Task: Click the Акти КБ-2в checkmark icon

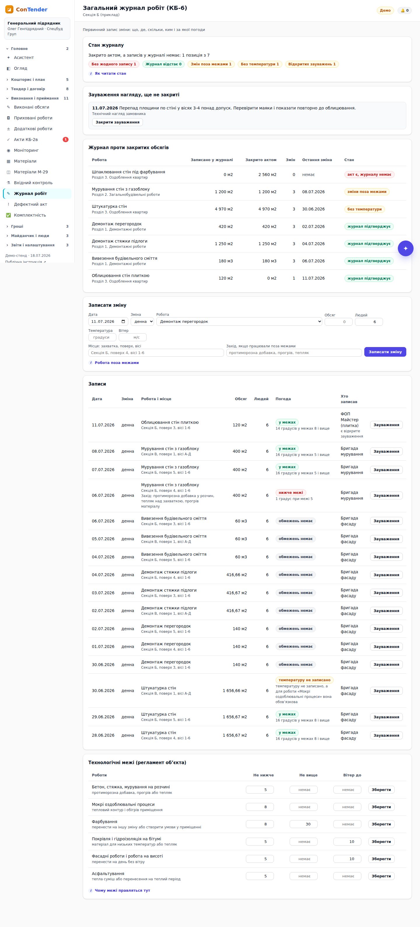Action: 9,140
